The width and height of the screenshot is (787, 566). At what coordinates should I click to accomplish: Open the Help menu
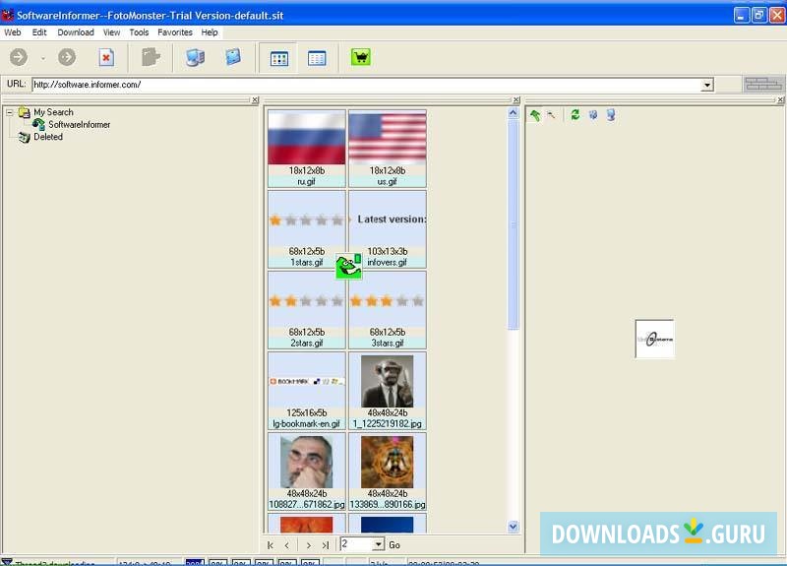[210, 32]
